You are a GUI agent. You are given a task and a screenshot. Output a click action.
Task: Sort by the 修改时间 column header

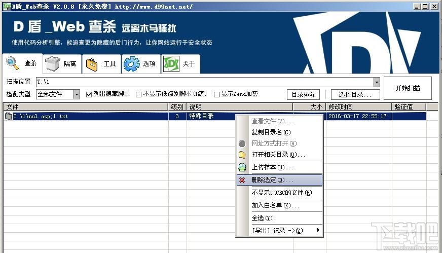(358, 107)
